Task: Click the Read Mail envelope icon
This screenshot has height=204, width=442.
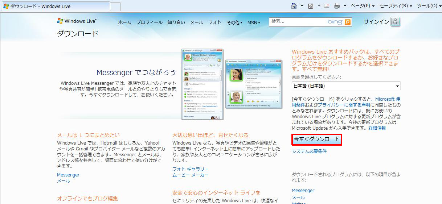Action: [327, 6]
